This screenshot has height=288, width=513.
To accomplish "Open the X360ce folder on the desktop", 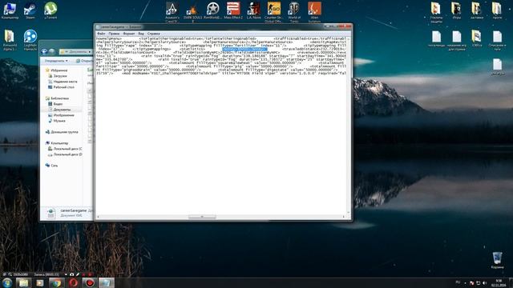I will (477, 38).
